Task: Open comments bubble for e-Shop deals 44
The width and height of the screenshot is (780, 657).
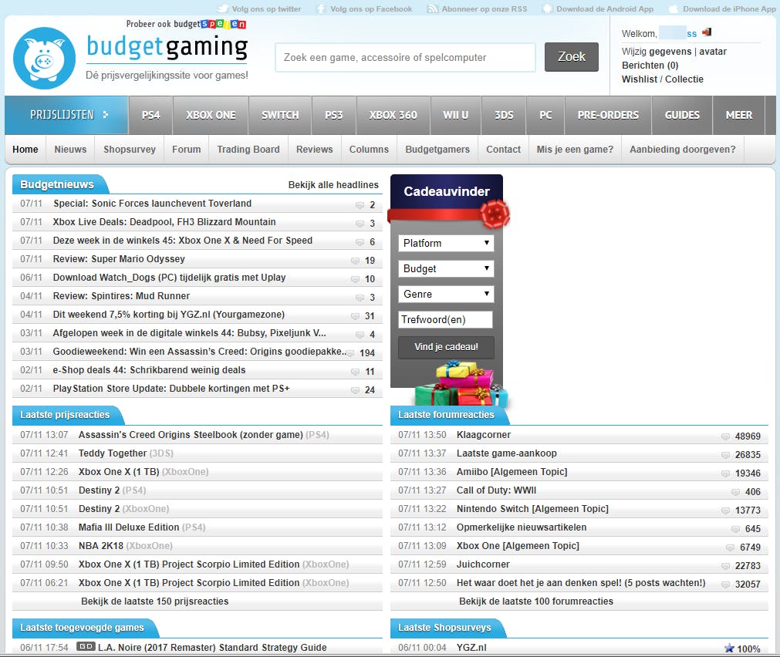Action: pos(355,372)
